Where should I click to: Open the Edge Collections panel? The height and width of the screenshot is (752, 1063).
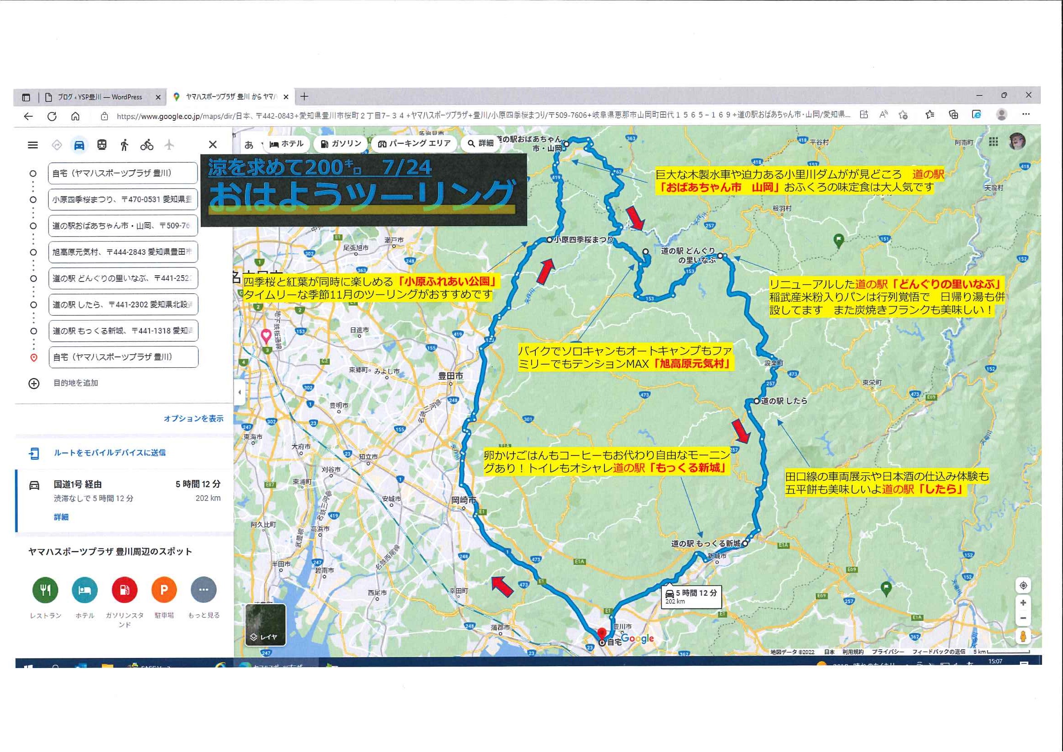[953, 114]
